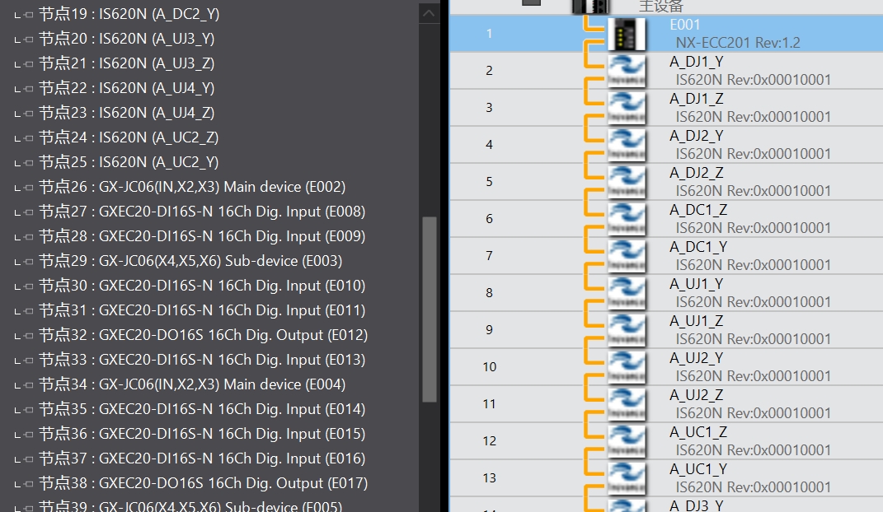Select tree row 节点28 Dig. Input (E009)
Viewport: 883px width, 512px height.
click(x=202, y=236)
